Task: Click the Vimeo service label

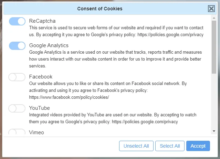Action: click(x=36, y=132)
